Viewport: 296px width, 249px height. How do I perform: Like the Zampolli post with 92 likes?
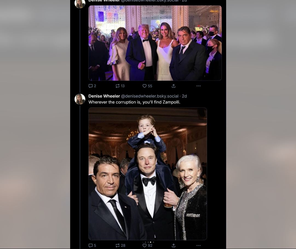pos(147,245)
